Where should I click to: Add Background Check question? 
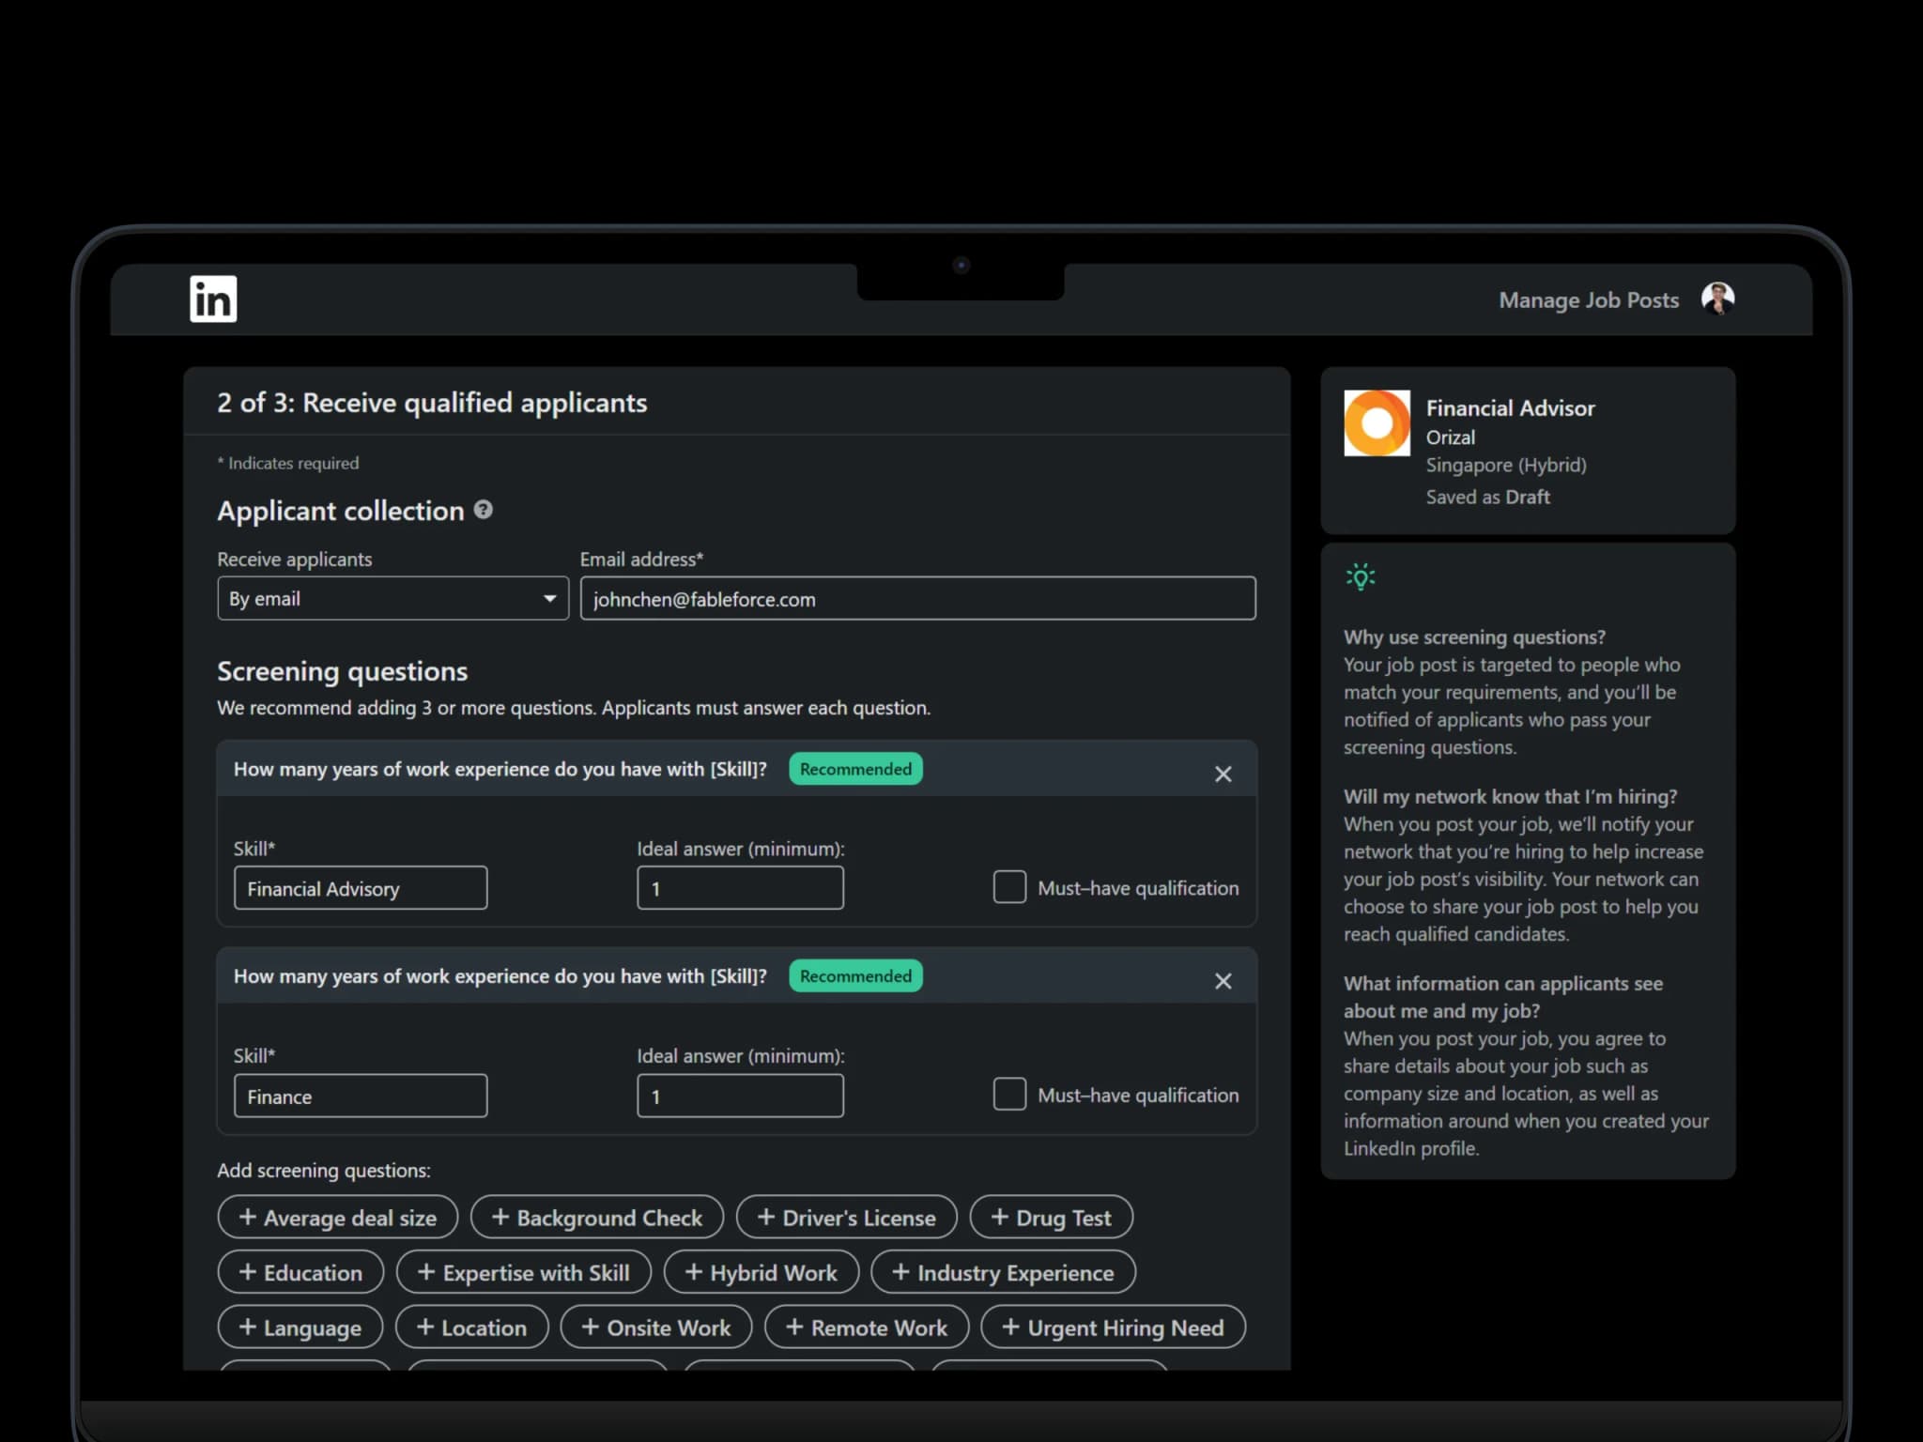[x=597, y=1218]
